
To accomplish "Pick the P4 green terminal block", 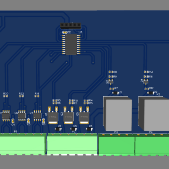I will pos(152,145).
